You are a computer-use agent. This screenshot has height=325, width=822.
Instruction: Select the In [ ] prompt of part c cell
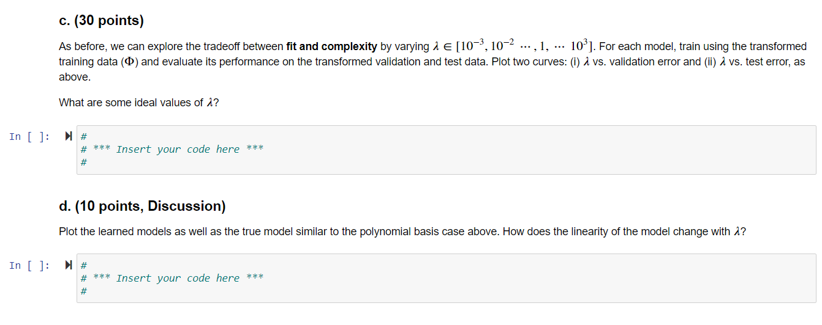click(x=29, y=136)
